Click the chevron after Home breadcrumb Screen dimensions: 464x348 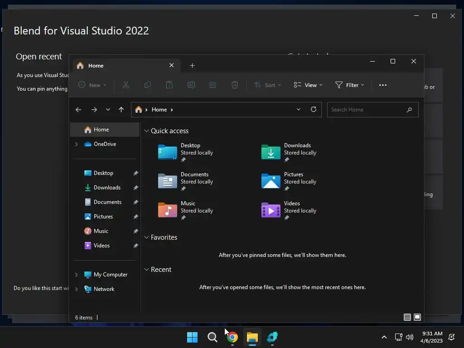[x=172, y=110]
